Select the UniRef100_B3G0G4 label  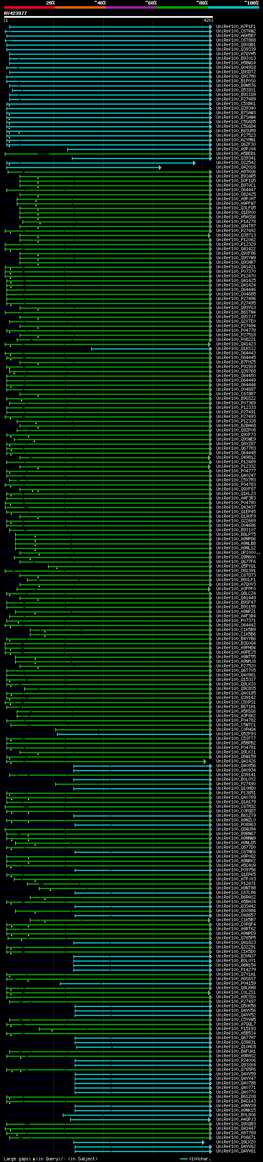click(235, 643)
